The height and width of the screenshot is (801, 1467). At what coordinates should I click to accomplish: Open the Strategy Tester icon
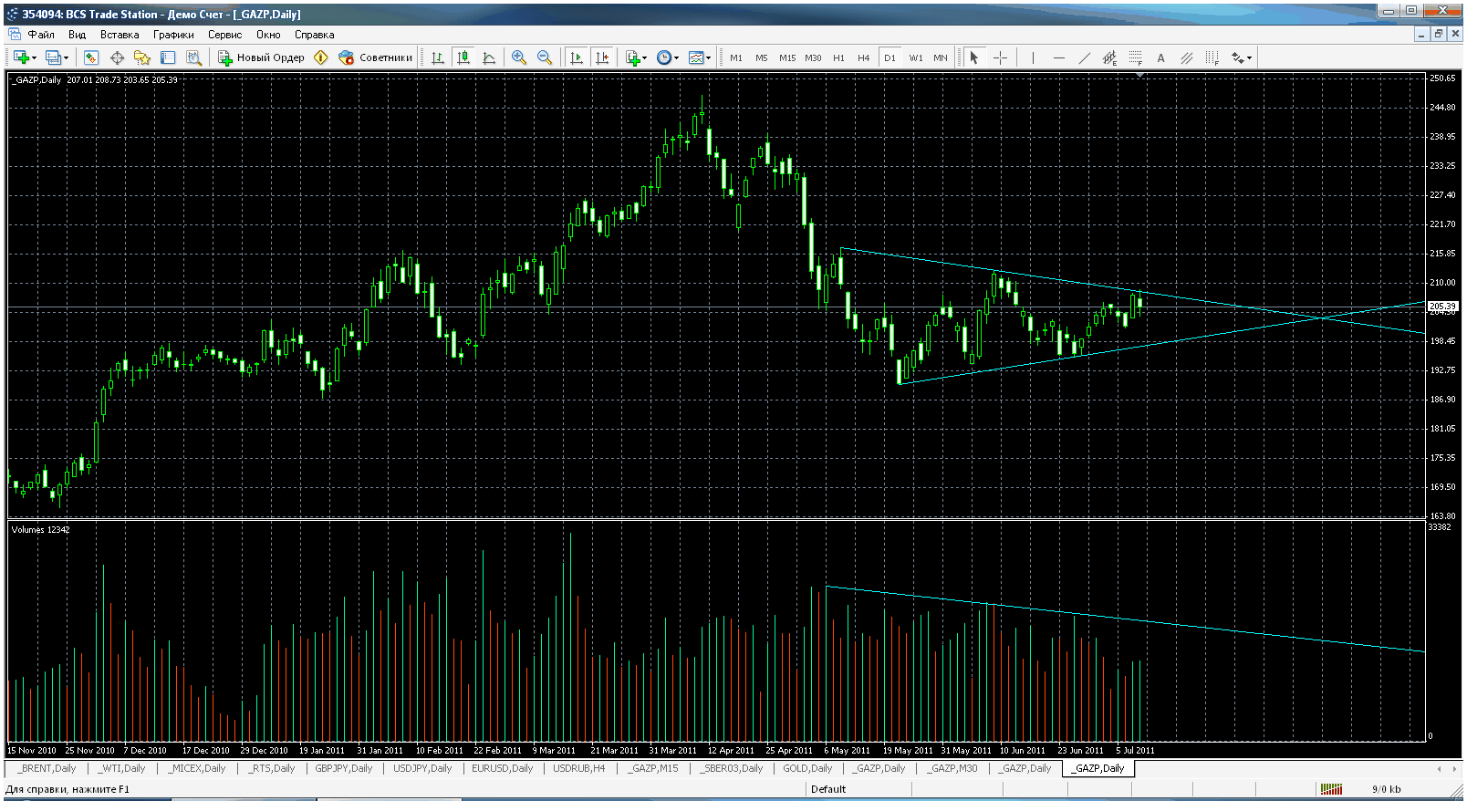[193, 57]
